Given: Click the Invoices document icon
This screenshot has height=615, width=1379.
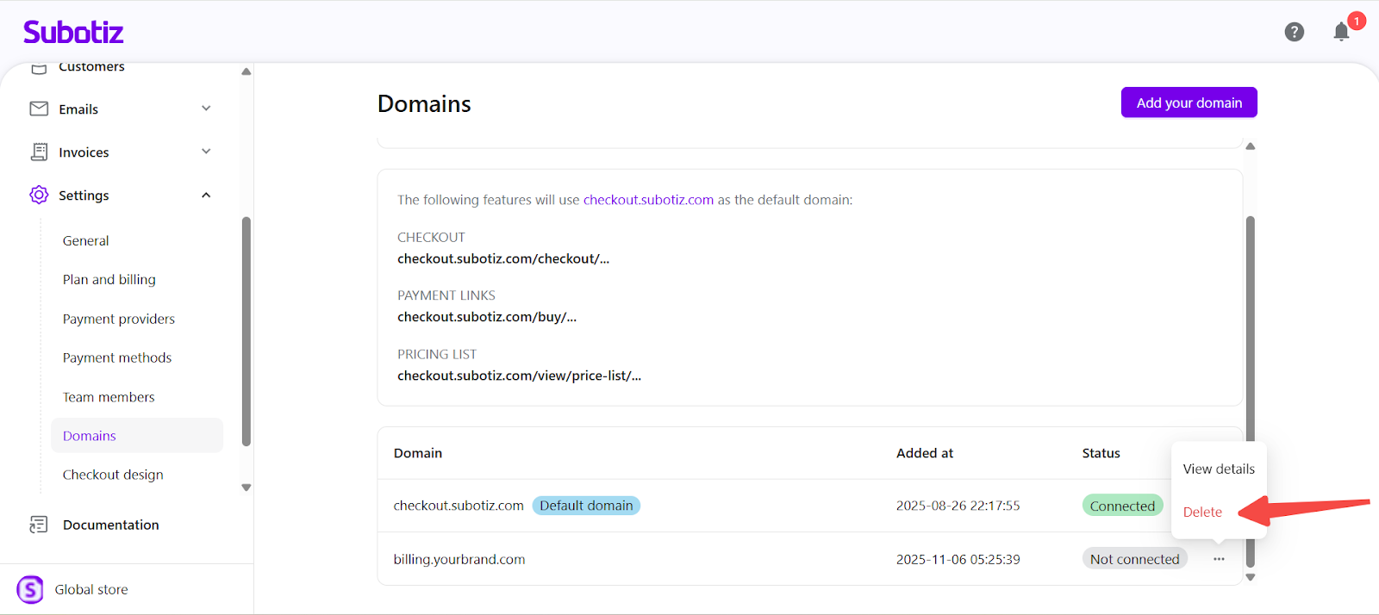Looking at the screenshot, I should coord(39,152).
